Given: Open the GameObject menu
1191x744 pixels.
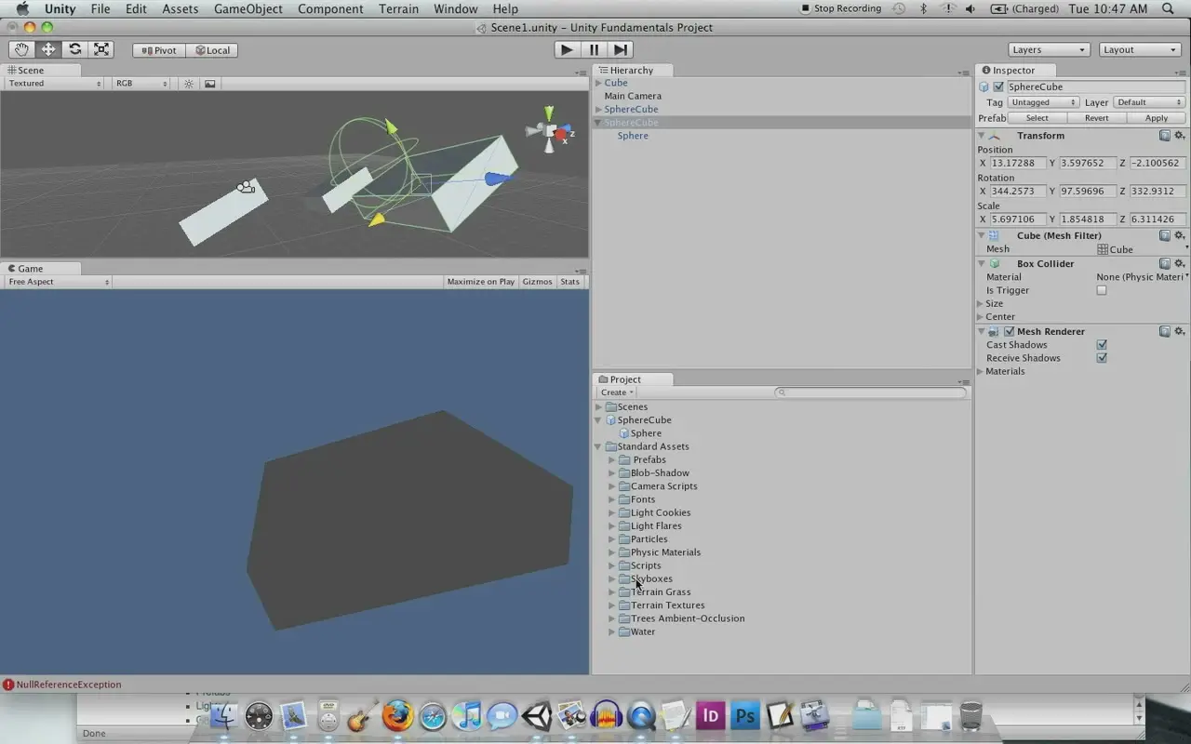Looking at the screenshot, I should click(x=248, y=8).
